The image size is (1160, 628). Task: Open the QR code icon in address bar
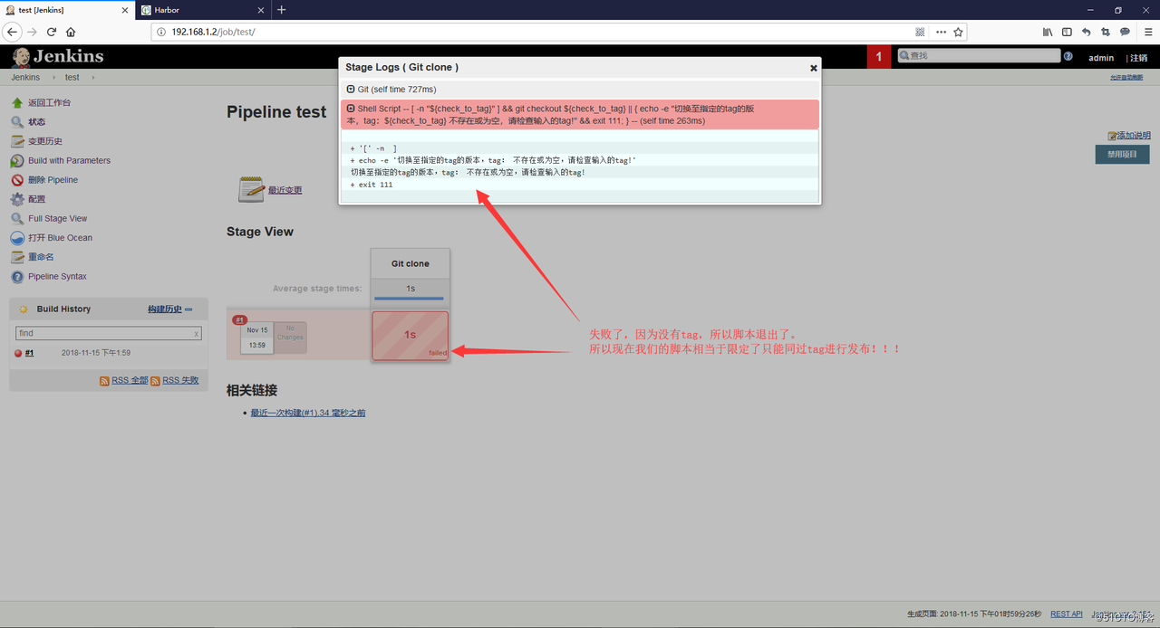[x=920, y=32]
